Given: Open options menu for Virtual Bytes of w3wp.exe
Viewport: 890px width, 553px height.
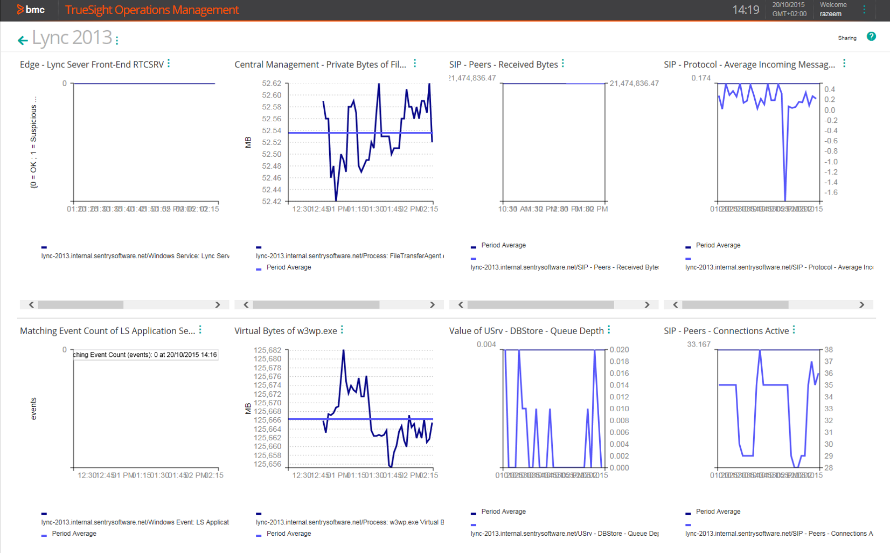Looking at the screenshot, I should [x=342, y=330].
